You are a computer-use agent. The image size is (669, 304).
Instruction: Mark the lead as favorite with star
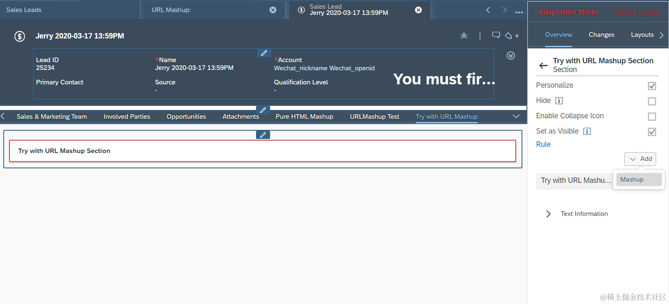pos(464,36)
